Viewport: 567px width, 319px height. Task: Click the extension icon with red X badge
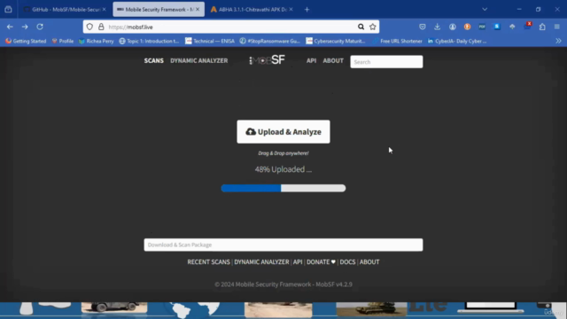pos(528,26)
